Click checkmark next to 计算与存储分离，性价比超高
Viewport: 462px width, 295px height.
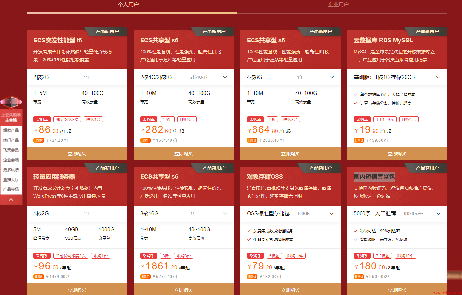[355, 103]
